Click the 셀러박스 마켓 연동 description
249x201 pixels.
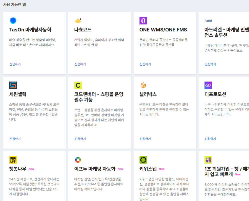[x=164, y=109]
